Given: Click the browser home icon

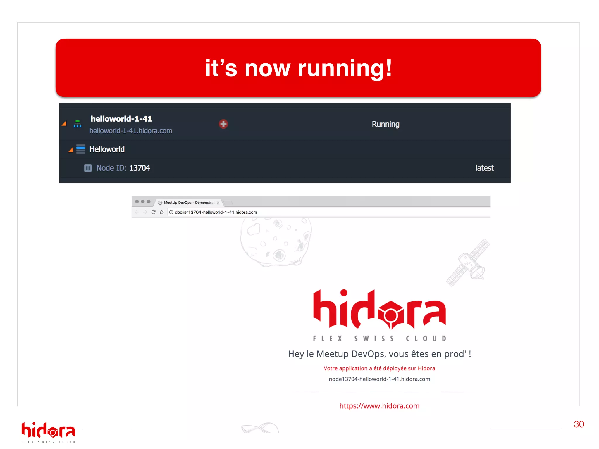Looking at the screenshot, I should pos(162,212).
